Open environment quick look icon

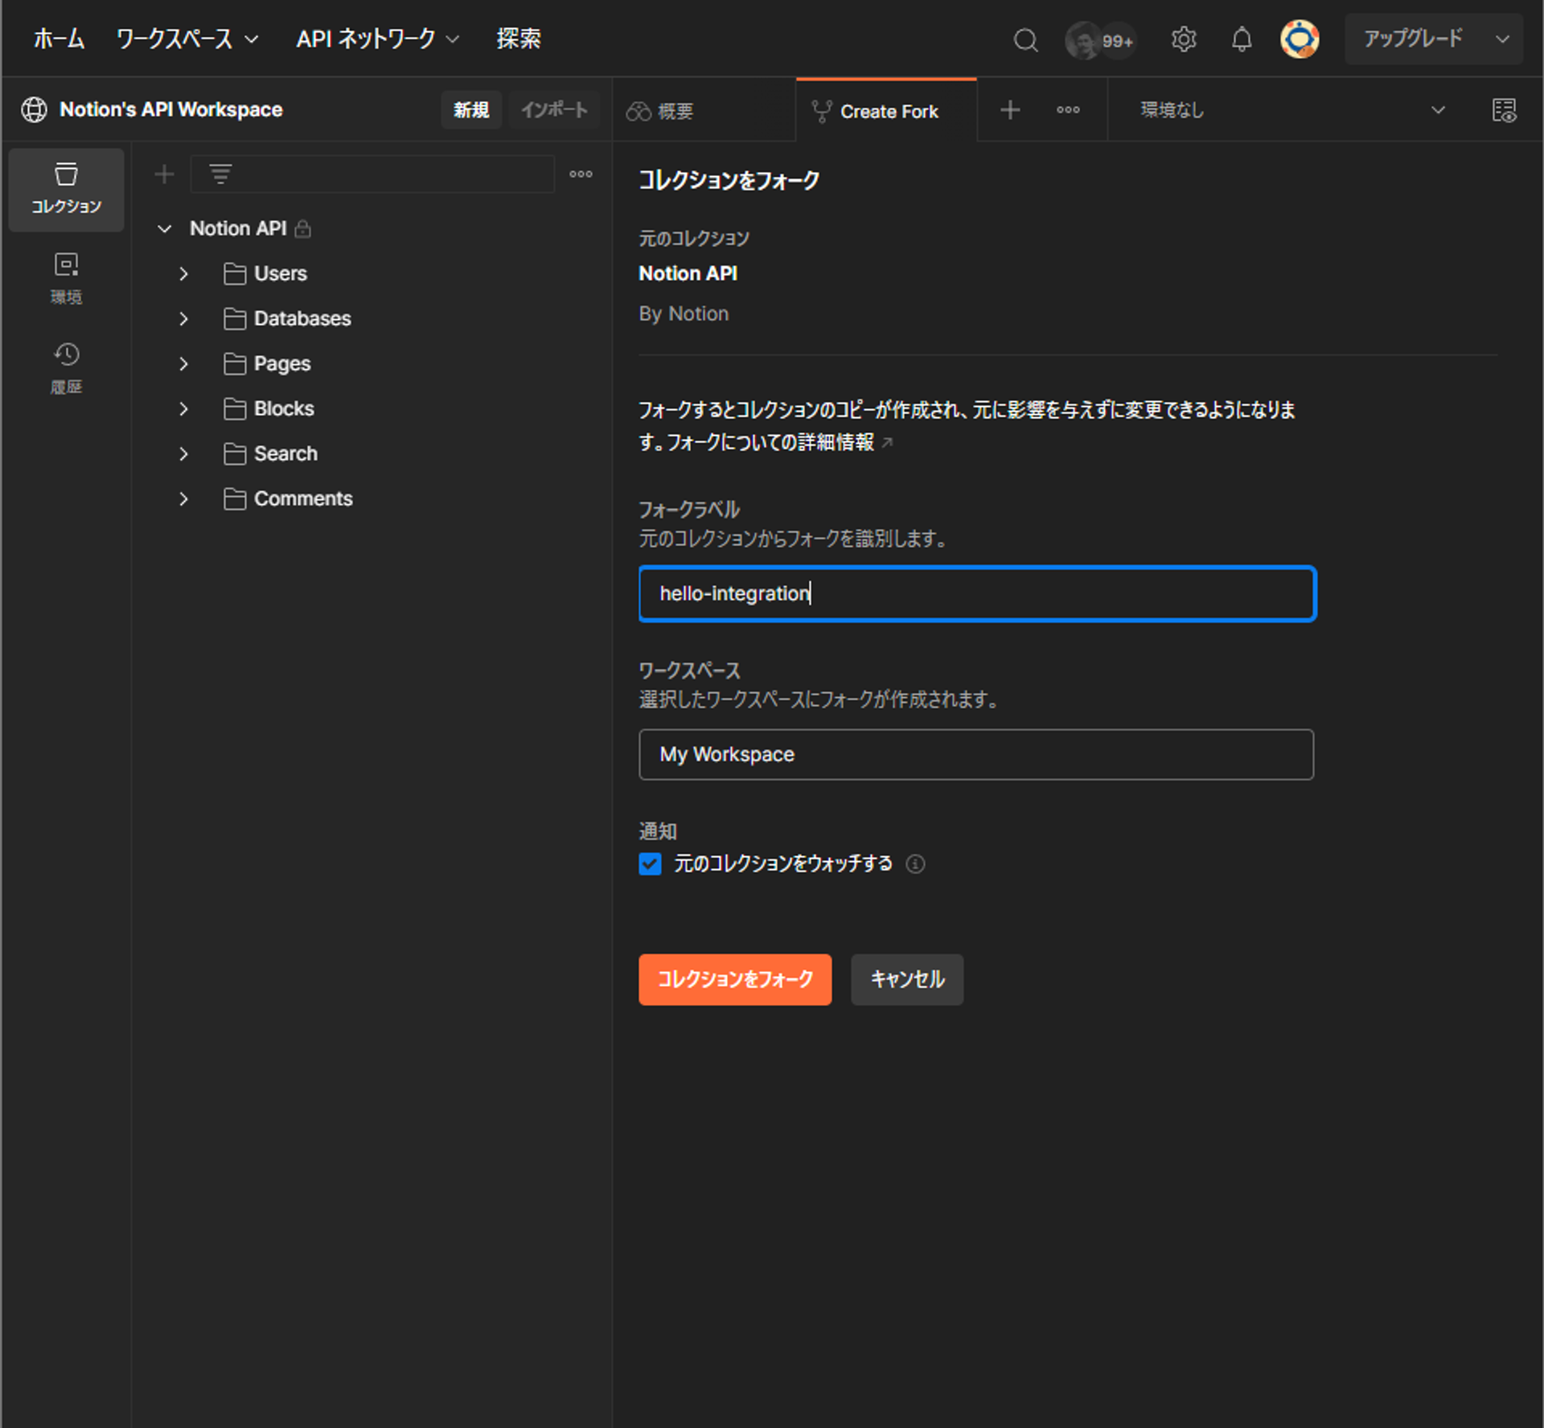pos(1504,110)
